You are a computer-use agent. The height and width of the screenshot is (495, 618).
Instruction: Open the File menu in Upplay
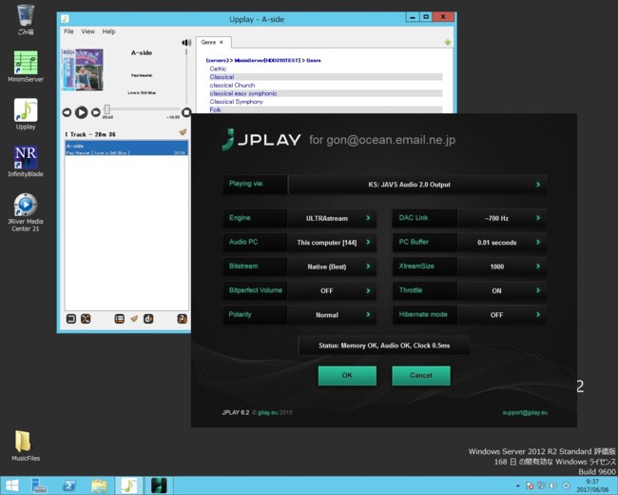pyautogui.click(x=68, y=31)
